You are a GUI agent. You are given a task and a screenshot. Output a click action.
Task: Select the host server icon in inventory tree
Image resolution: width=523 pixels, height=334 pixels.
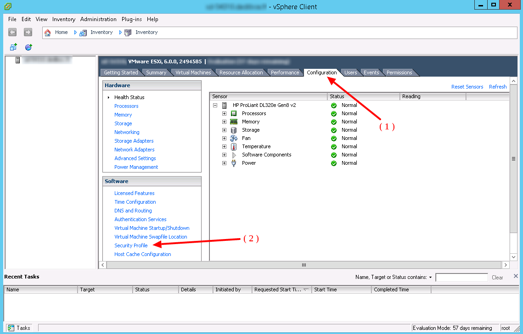[x=18, y=60]
